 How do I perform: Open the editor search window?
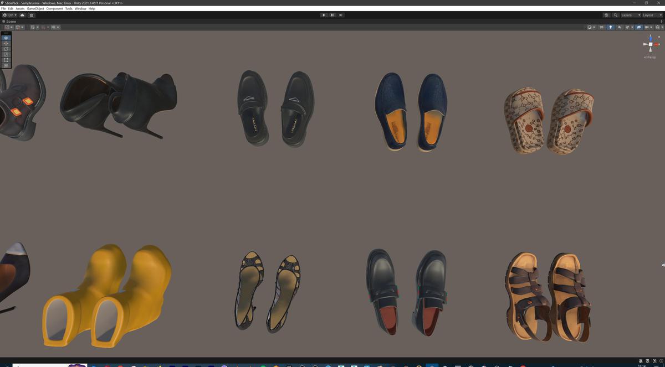pos(616,15)
